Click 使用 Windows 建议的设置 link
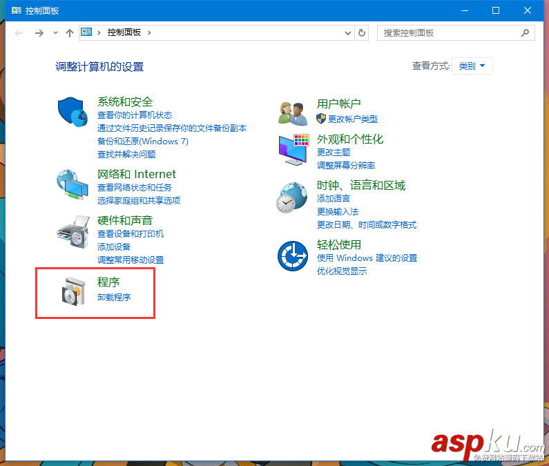 (x=367, y=258)
